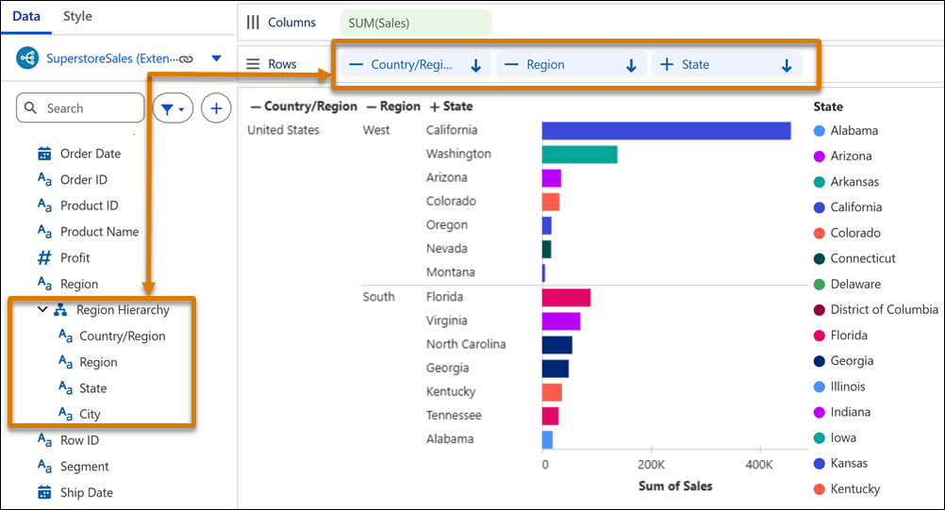Click the Region Hierarchy hierarchy icon
This screenshot has height=510, width=945.
(60, 309)
